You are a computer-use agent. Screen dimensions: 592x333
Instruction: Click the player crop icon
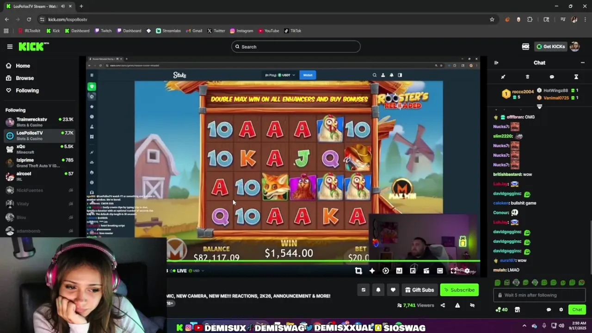(358, 271)
